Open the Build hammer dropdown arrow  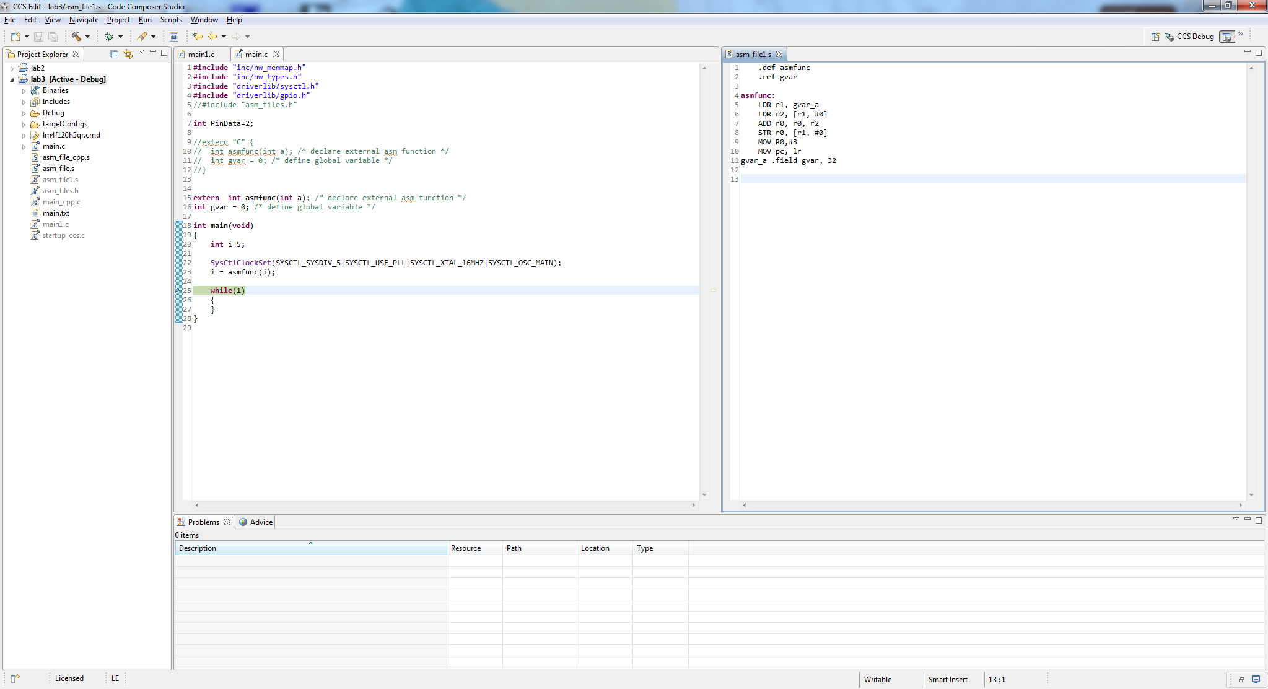[x=87, y=37]
